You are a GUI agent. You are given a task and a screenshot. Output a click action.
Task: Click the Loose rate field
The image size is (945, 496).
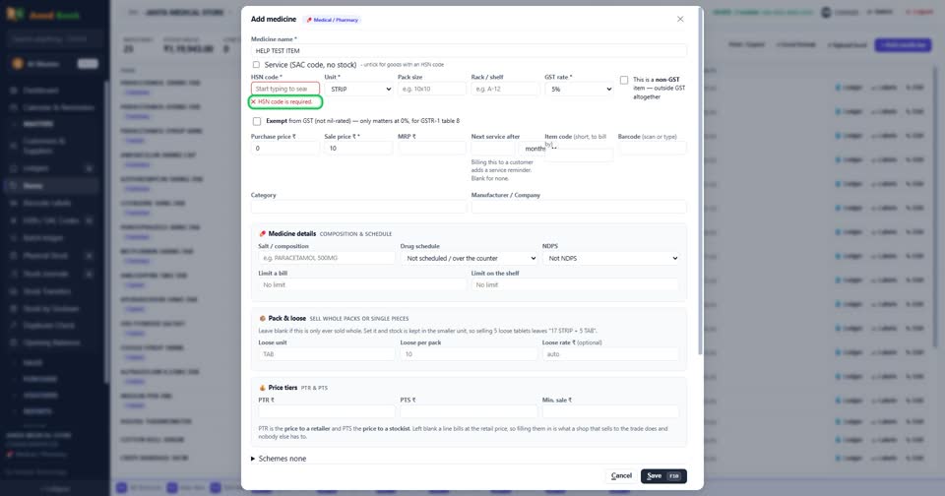click(610, 354)
